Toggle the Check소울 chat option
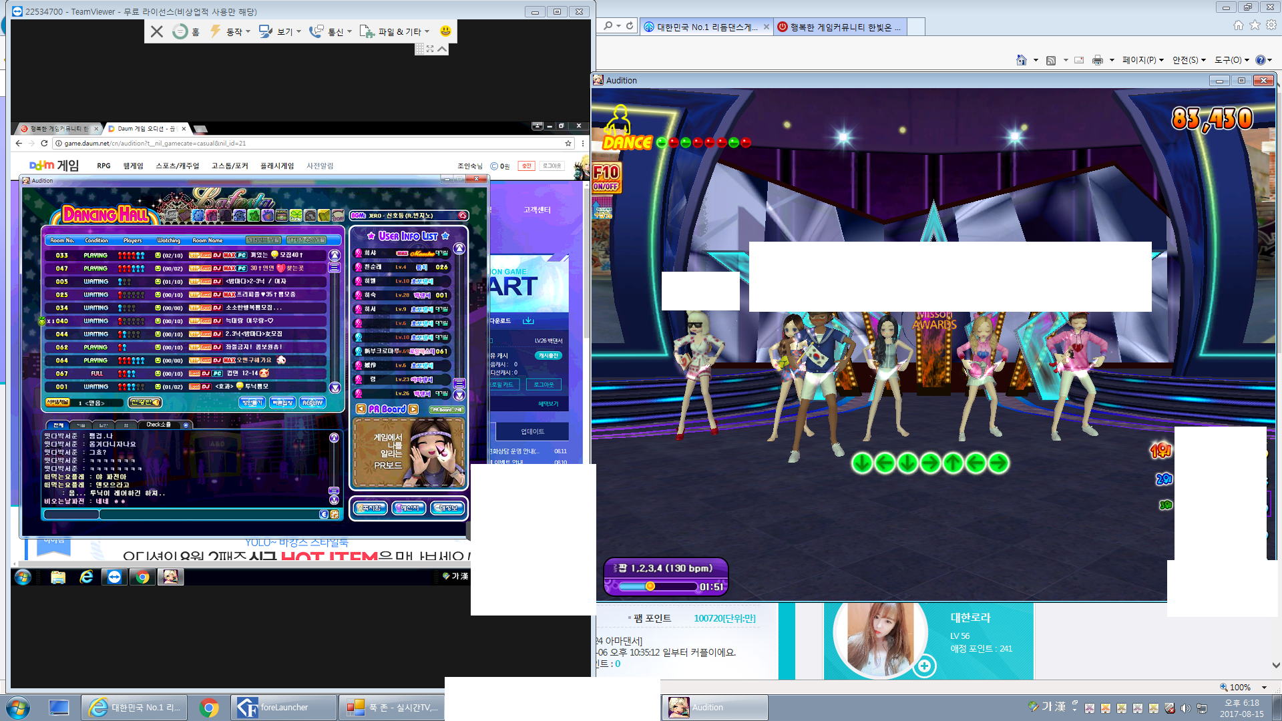This screenshot has height=721, width=1282. pos(165,425)
